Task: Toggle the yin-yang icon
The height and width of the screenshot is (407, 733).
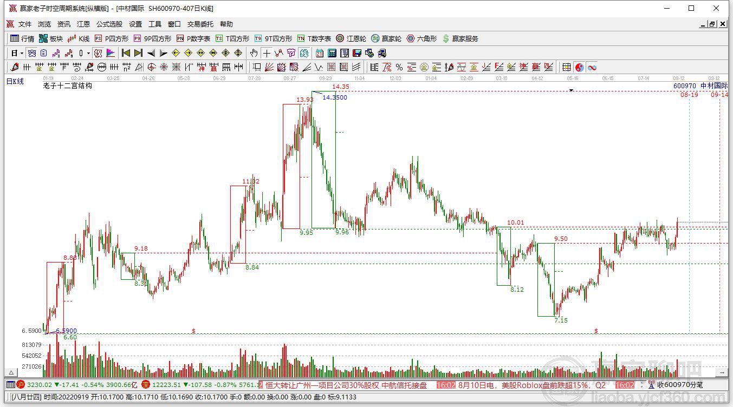Action: tap(580, 67)
